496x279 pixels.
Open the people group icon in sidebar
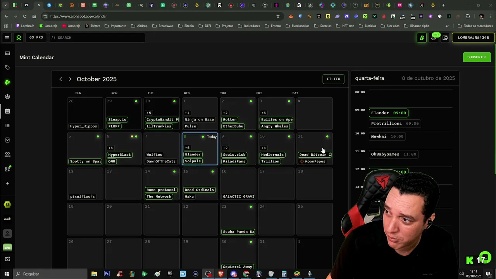pyautogui.click(x=7, y=154)
